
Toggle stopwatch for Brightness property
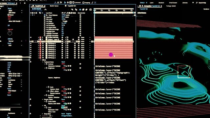pyautogui.click(x=47, y=68)
